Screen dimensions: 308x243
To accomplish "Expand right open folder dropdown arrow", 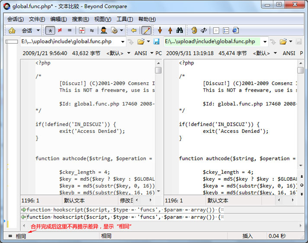I will click(291, 42).
